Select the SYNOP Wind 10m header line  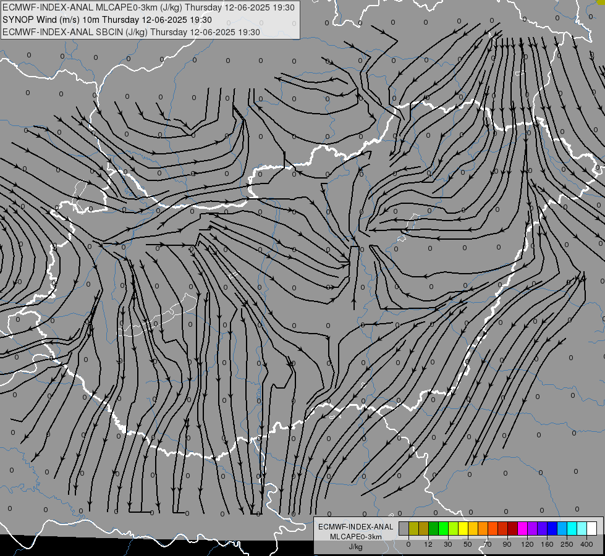tap(108, 20)
